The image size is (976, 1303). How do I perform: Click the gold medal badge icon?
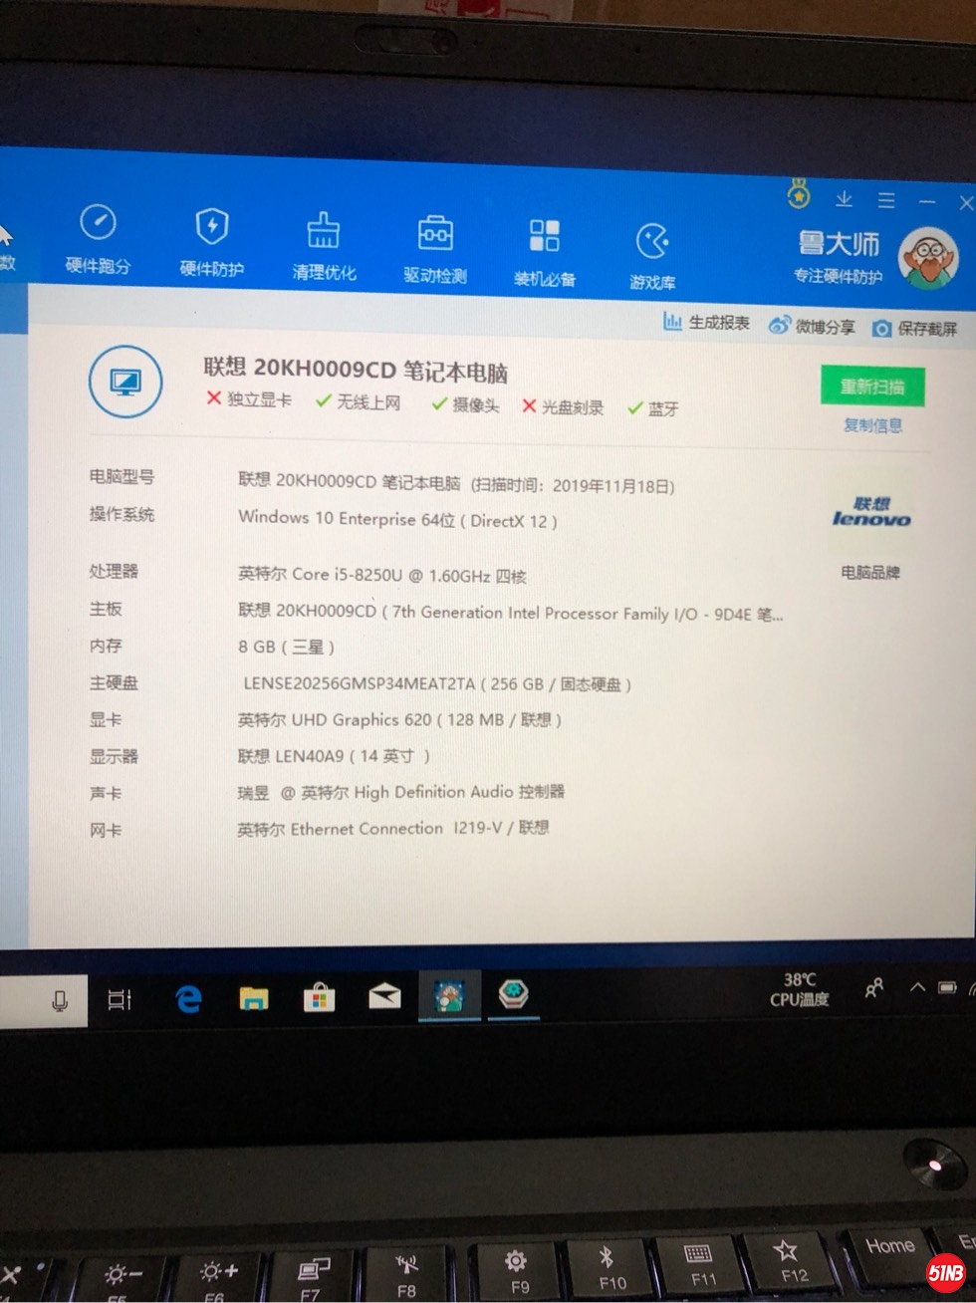(x=799, y=195)
